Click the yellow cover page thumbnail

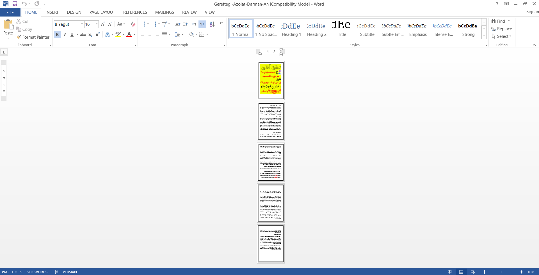271,80
